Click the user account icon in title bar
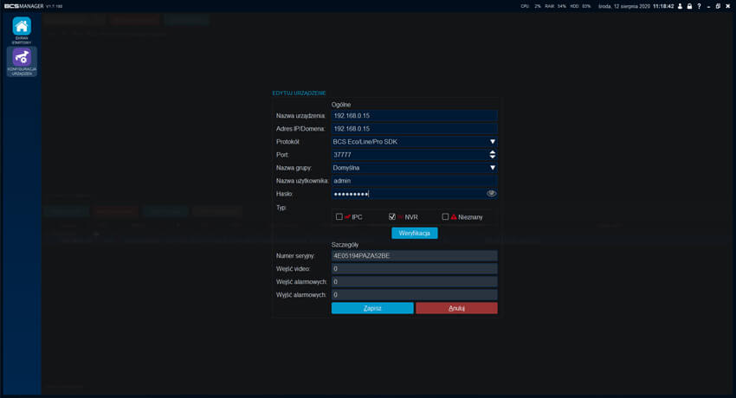Screen dimensions: 736x398 pos(680,6)
